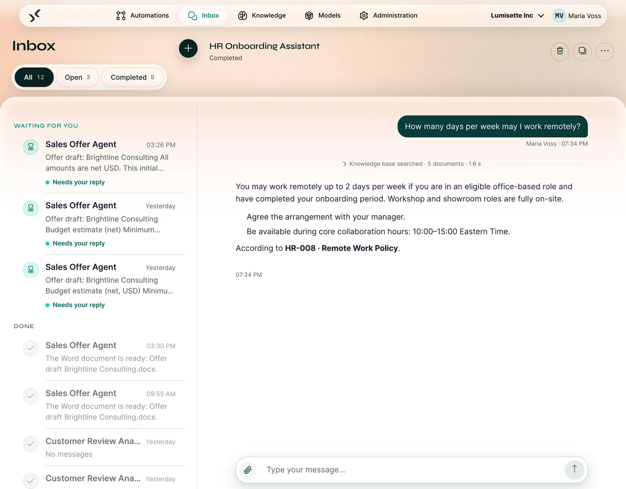Click the user message about working remotely
Image resolution: width=626 pixels, height=489 pixels.
[x=493, y=126]
